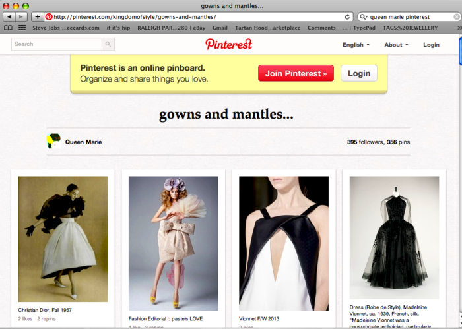This screenshot has width=462, height=329.
Task: Click 'Fashion Editorial :: pastels LOVE' caption
Action: [x=166, y=318]
